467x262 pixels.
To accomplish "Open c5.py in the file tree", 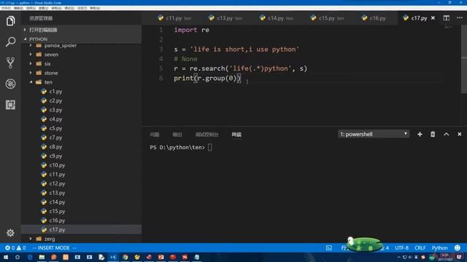I will click(x=55, y=128).
